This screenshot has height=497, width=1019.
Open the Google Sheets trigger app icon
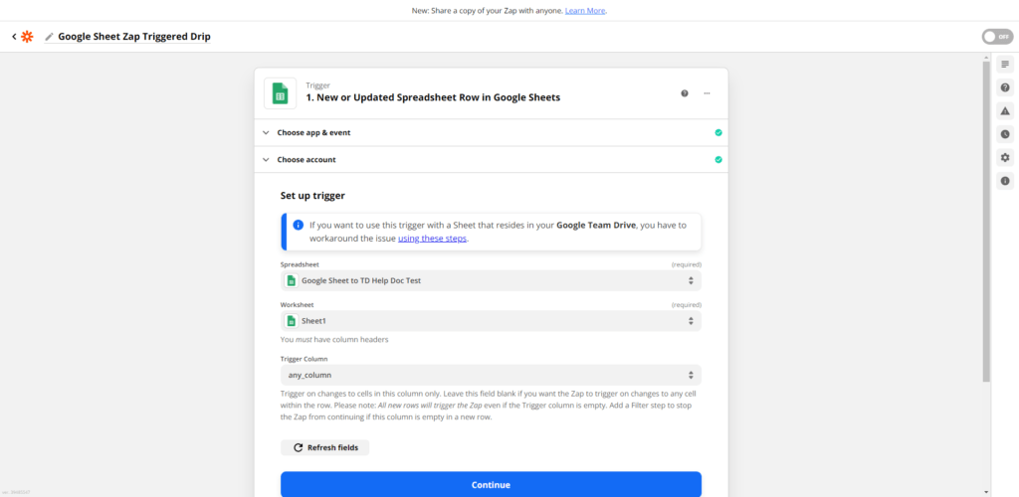point(280,93)
